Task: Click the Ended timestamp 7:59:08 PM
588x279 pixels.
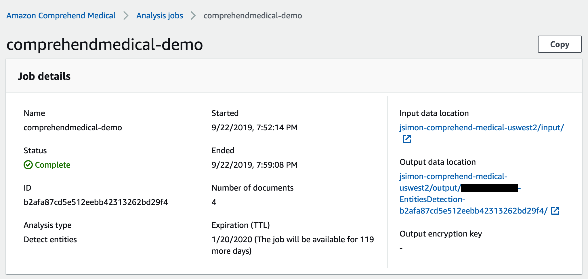Action: pos(254,165)
